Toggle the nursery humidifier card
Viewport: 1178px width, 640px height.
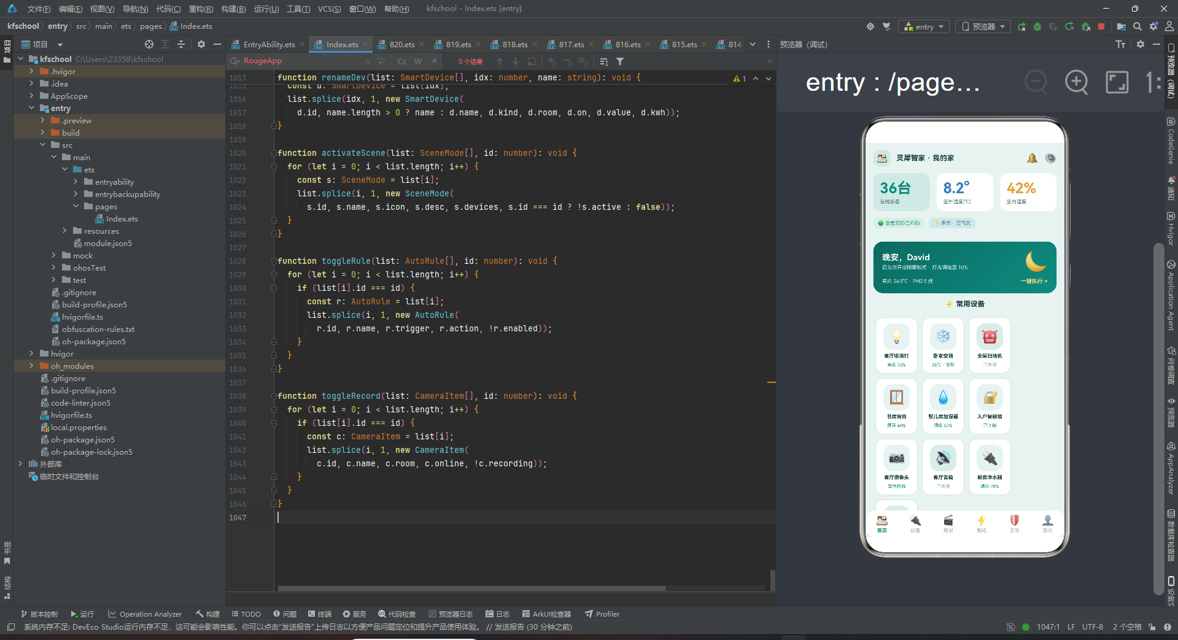943,406
